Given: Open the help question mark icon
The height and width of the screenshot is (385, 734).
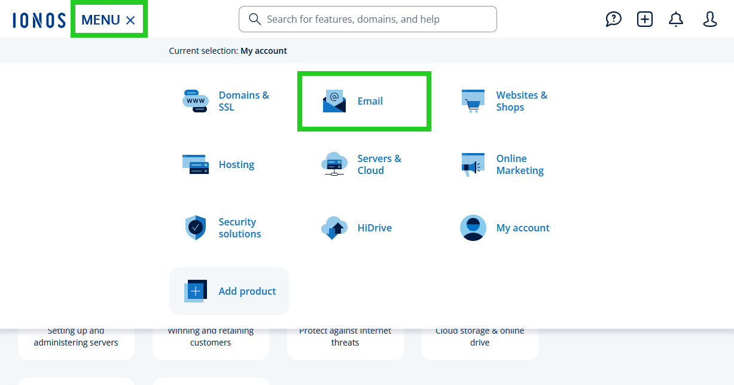Looking at the screenshot, I should pyautogui.click(x=613, y=19).
